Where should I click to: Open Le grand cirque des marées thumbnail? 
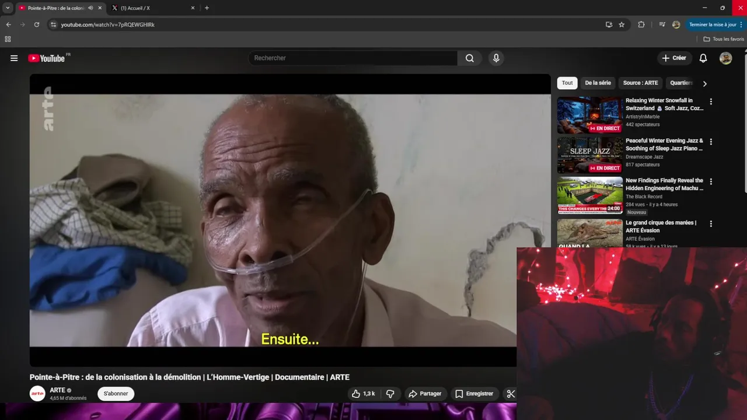pyautogui.click(x=589, y=233)
